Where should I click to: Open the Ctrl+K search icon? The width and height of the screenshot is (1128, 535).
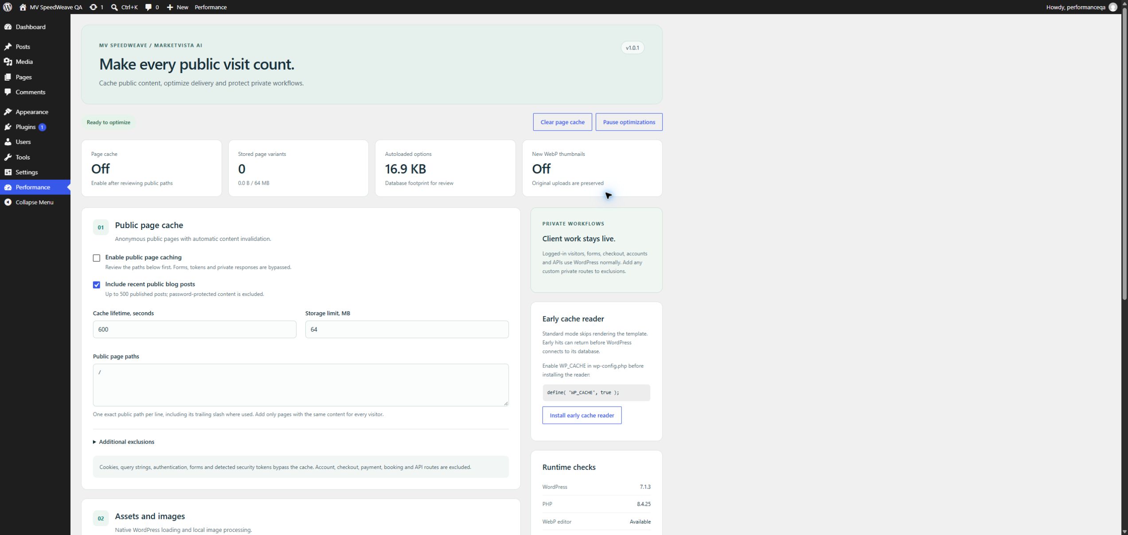[x=114, y=7]
